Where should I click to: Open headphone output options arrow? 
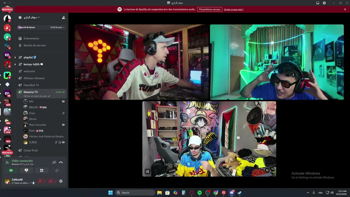click(55, 181)
